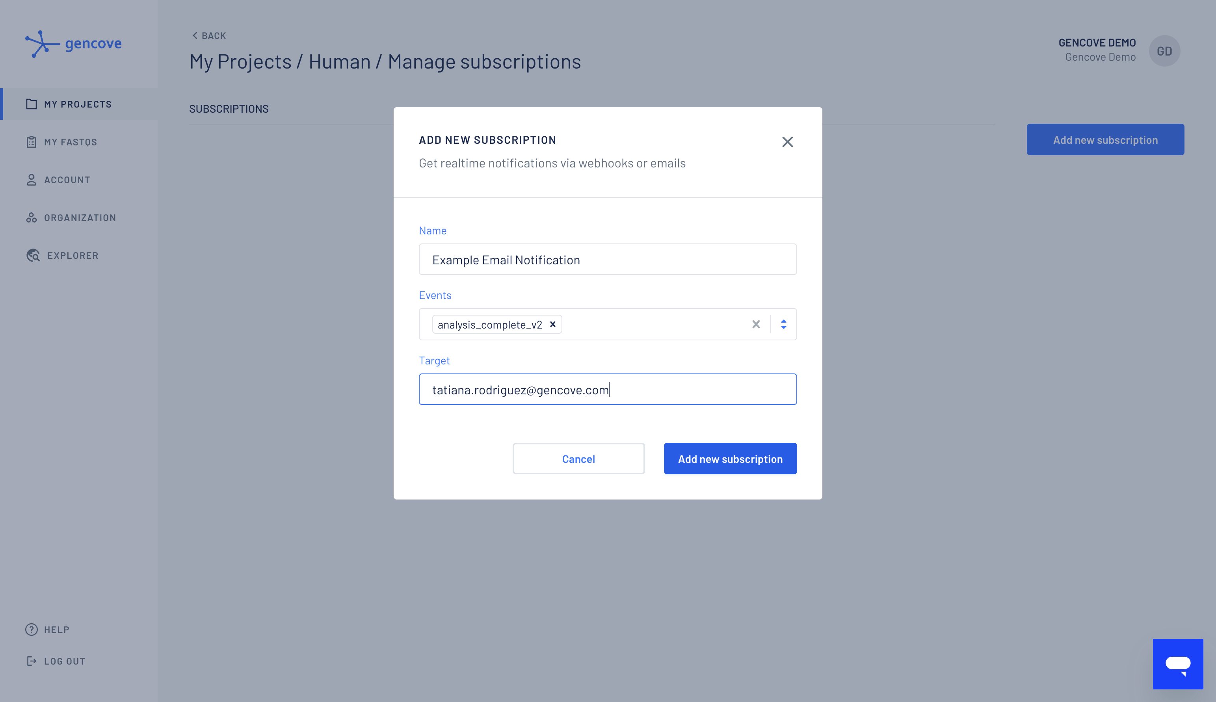
Task: Switch to the SUBSCRIPTIONS tab
Action: coord(229,109)
